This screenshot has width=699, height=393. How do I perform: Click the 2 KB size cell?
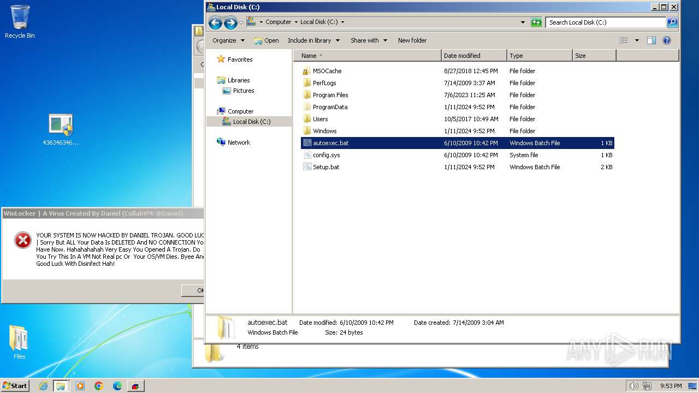[x=607, y=167]
